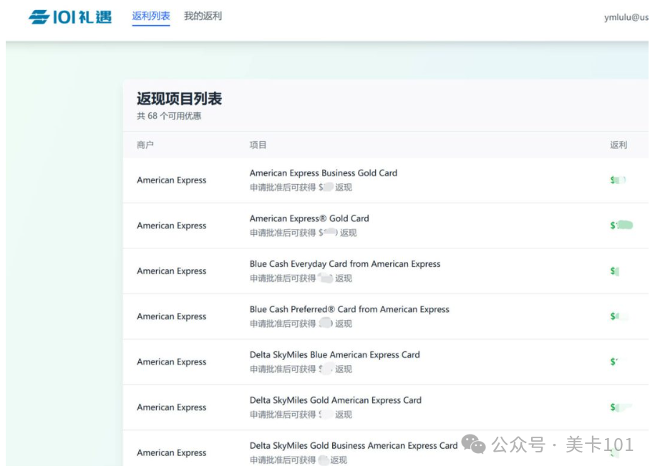
Task: Click rebate amount for Blue Cash Everyday row
Action: (614, 271)
